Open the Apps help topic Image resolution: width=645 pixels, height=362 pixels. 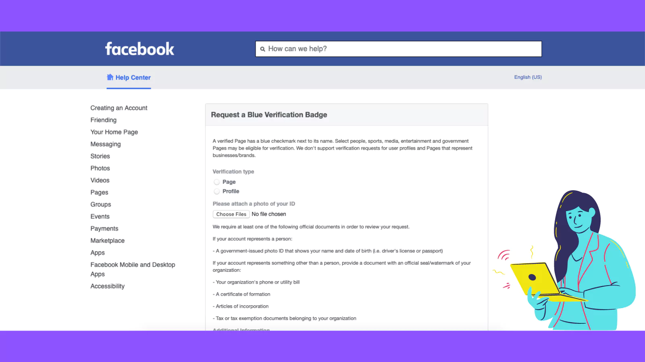click(98, 253)
